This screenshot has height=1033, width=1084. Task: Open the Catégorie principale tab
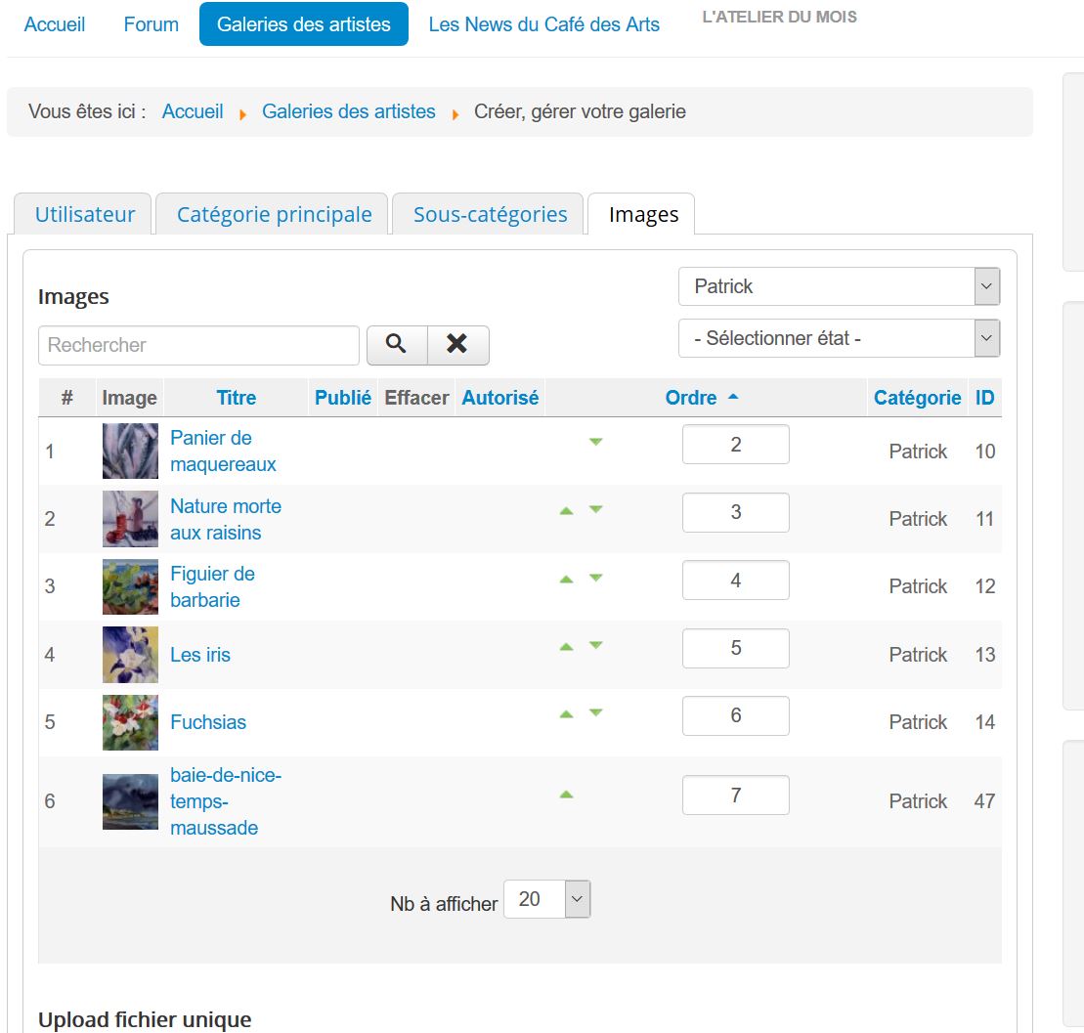coord(274,215)
